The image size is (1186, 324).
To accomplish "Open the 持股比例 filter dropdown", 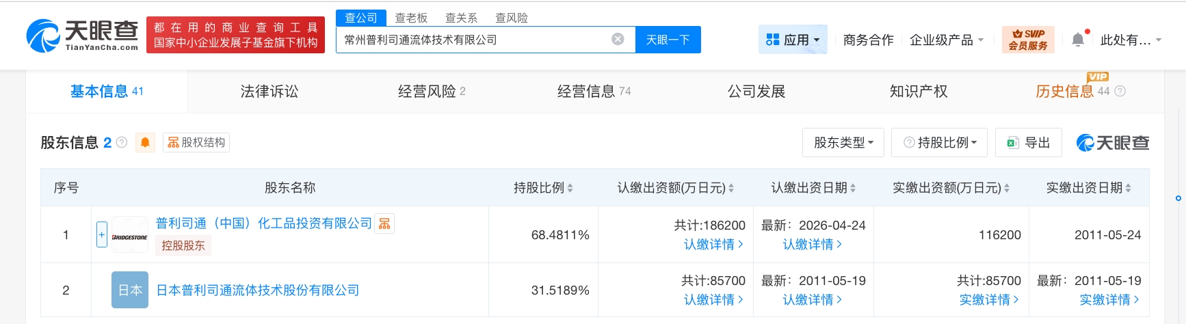I will tap(938, 142).
